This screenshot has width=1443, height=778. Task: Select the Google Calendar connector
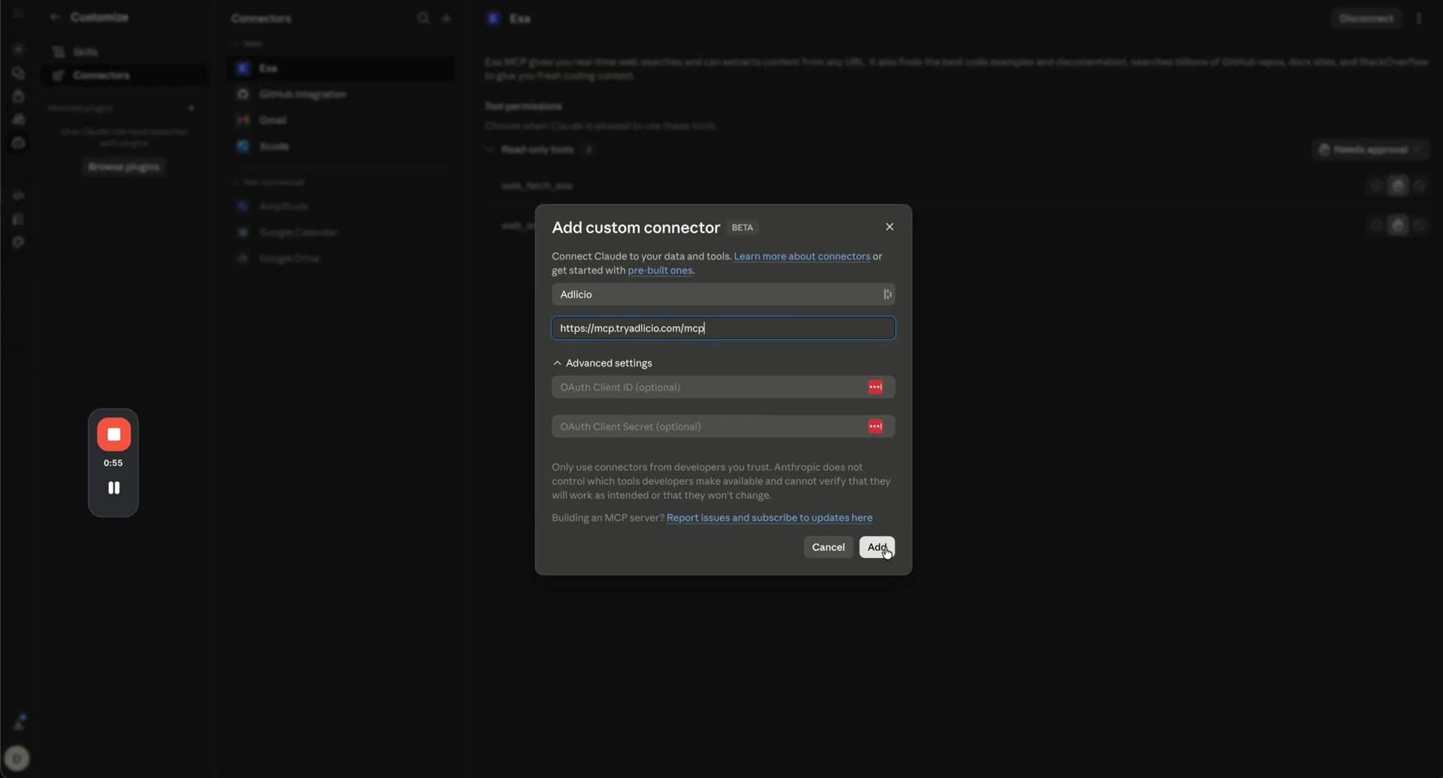(341, 233)
